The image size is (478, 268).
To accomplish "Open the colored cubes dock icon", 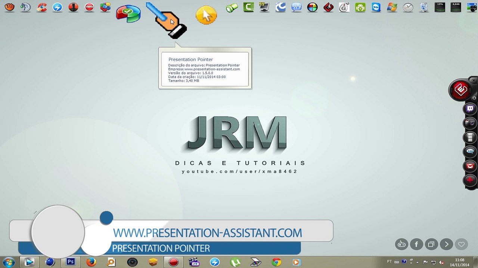I will (x=105, y=7).
